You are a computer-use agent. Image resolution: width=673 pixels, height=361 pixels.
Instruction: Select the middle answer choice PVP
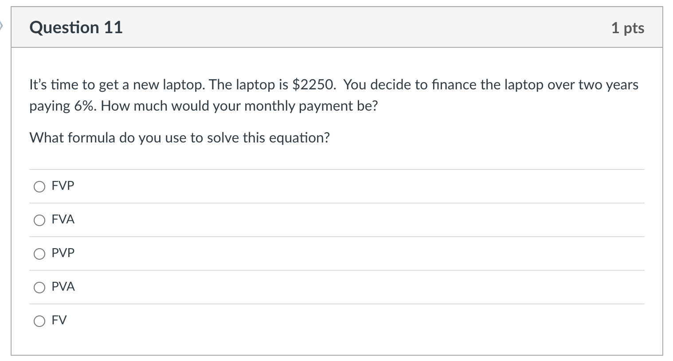coord(39,254)
